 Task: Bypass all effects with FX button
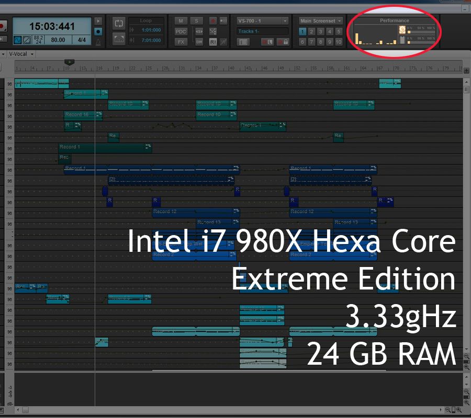click(181, 42)
